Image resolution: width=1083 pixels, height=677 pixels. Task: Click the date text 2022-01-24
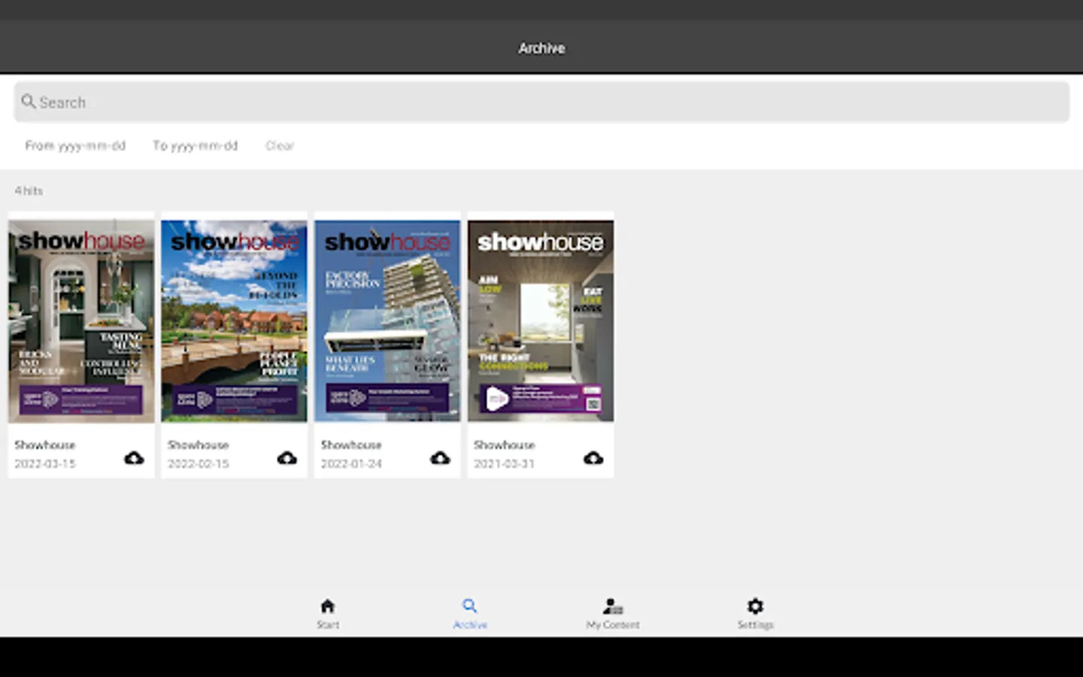click(351, 464)
